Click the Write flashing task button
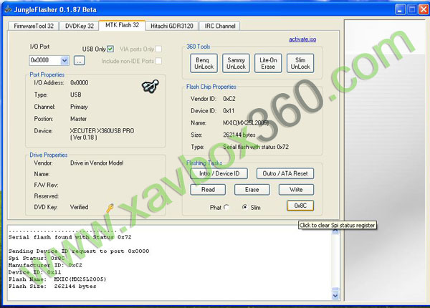Image resolution: width=430 pixels, height=308 pixels. tap(296, 190)
